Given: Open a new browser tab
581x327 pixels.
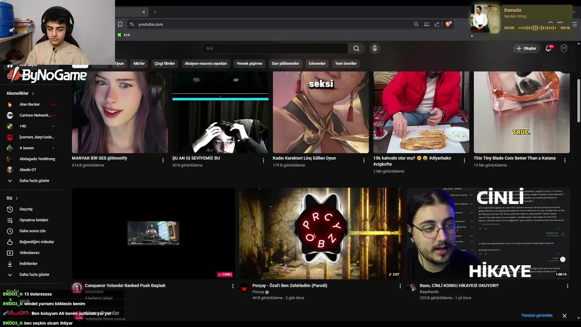Looking at the screenshot, I should click(155, 12).
